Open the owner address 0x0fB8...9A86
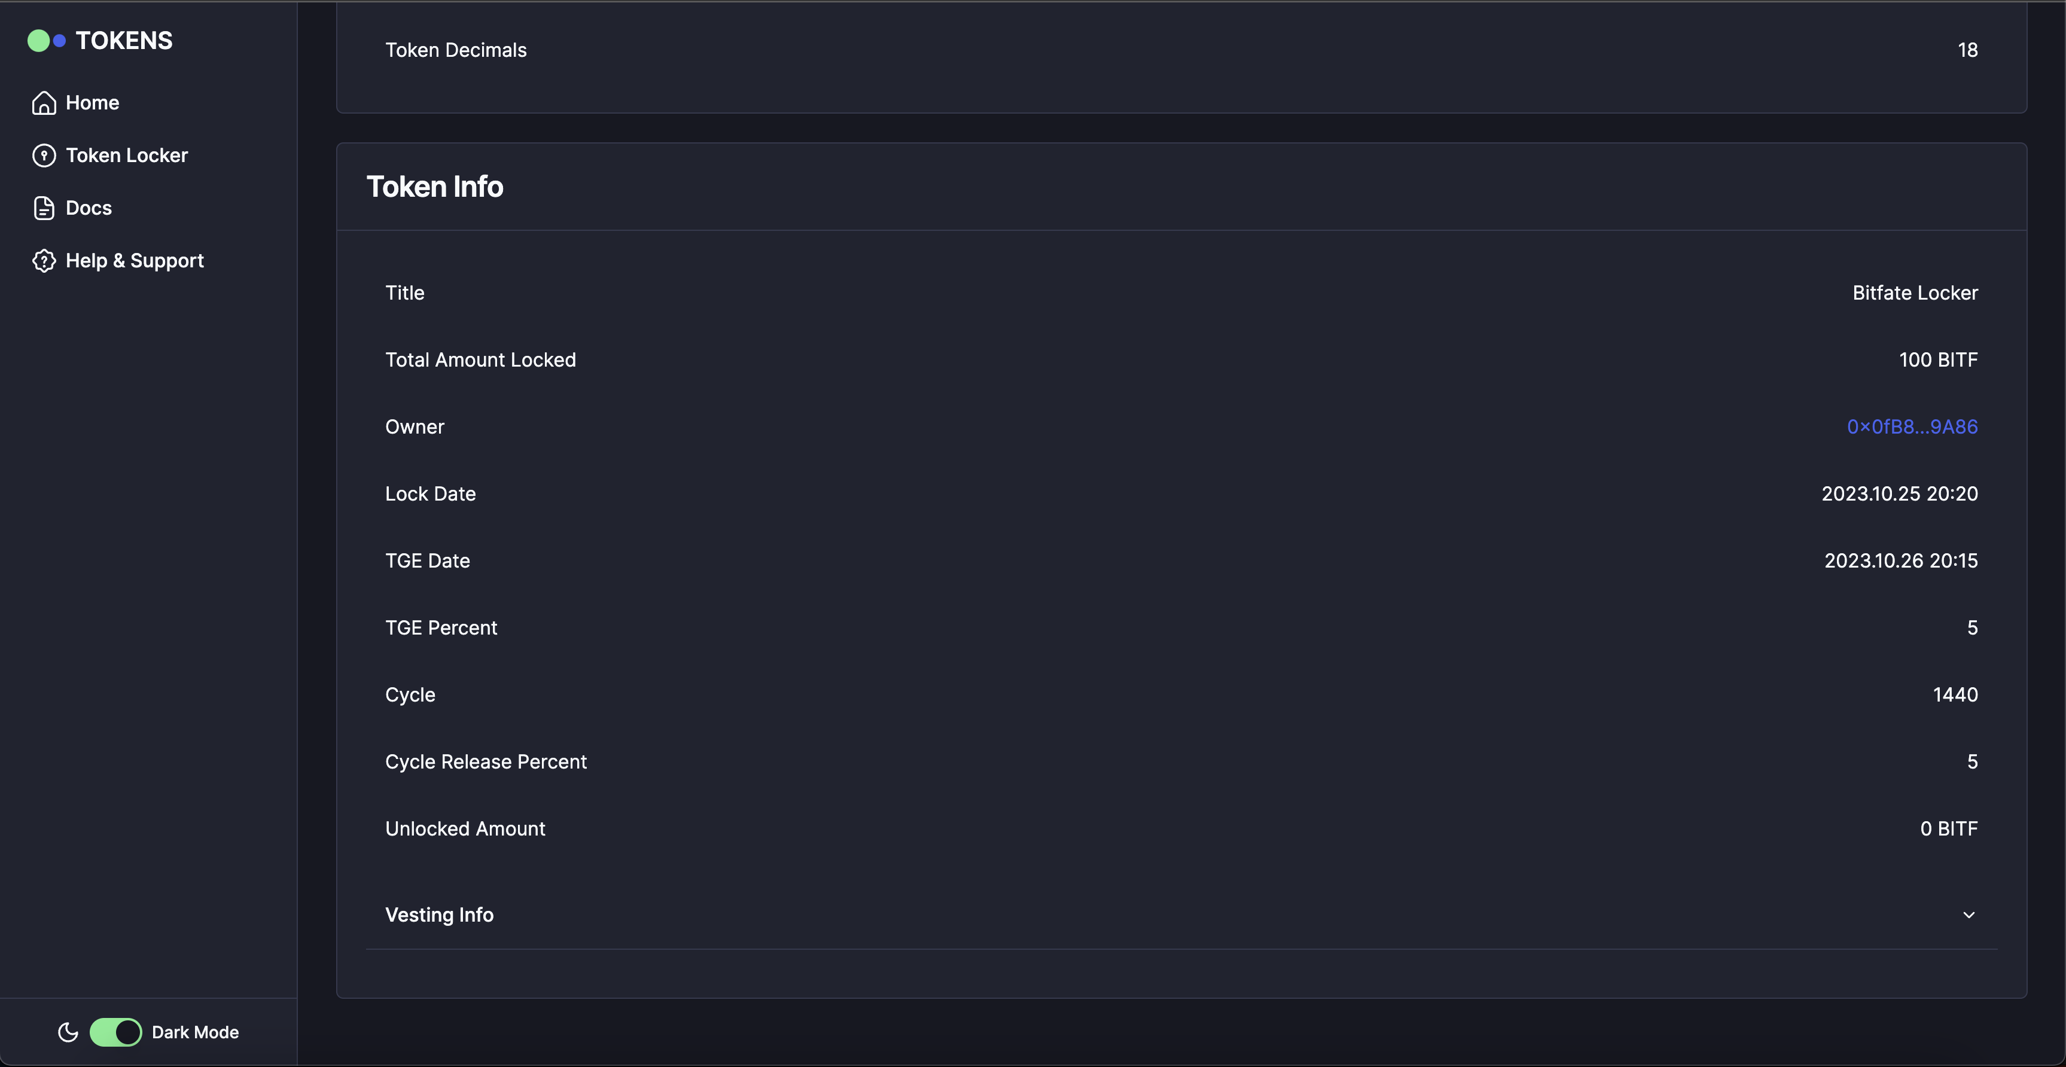The height and width of the screenshot is (1067, 2066). tap(1912, 426)
